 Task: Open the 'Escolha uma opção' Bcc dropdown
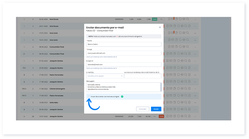(105, 76)
